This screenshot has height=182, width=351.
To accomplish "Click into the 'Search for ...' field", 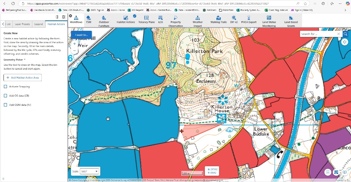I will coord(317,34).
